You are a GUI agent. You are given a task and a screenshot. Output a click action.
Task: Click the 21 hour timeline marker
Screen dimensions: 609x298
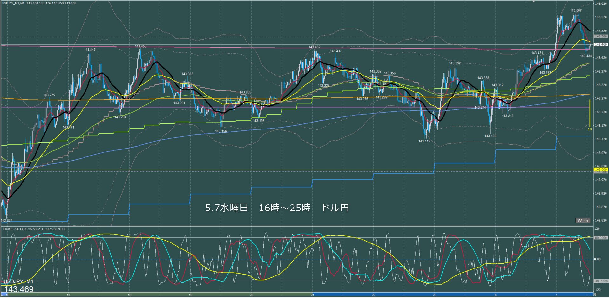point(312,295)
